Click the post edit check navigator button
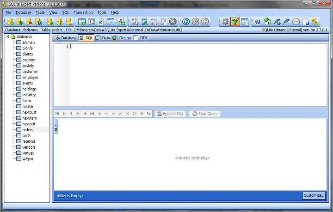The image size is (333, 212). (120, 114)
